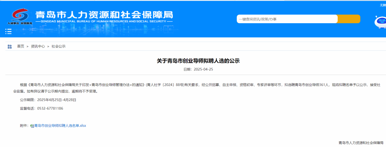Click the date 2025-04-25 below the title
The image size is (386, 147).
point(203,69)
